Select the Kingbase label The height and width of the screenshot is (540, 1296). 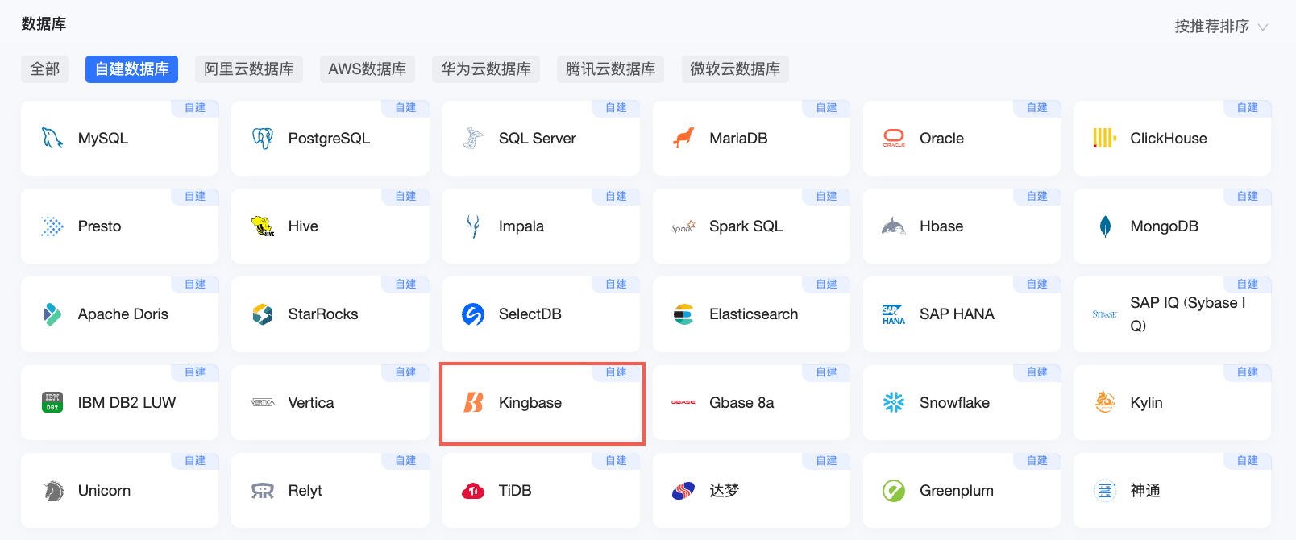coord(530,403)
